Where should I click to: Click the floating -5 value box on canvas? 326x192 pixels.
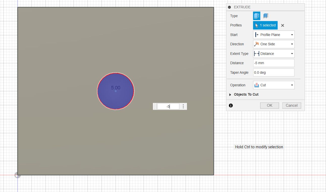click(168, 106)
